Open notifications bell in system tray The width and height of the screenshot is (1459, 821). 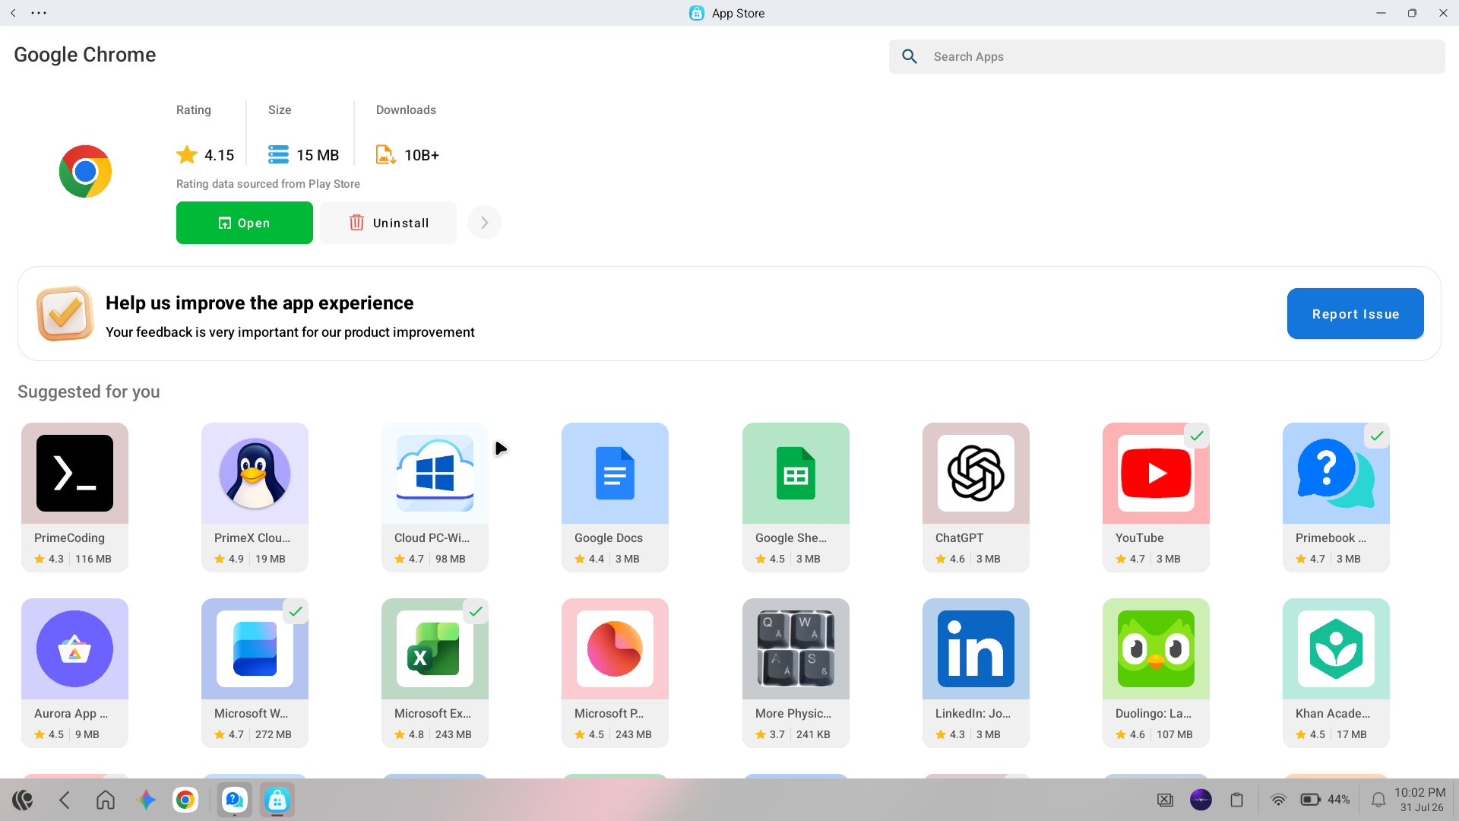[x=1378, y=800]
